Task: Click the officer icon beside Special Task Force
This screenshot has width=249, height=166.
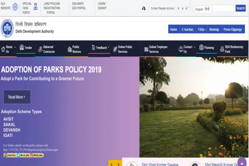Action: pyautogui.click(x=35, y=6)
